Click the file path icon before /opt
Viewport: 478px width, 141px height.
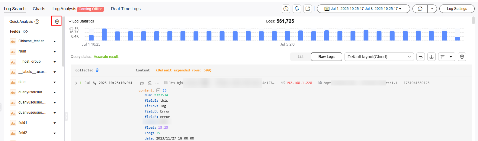tap(320, 82)
